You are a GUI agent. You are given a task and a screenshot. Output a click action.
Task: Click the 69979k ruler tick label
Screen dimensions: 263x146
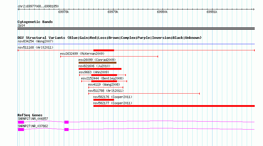point(113,12)
